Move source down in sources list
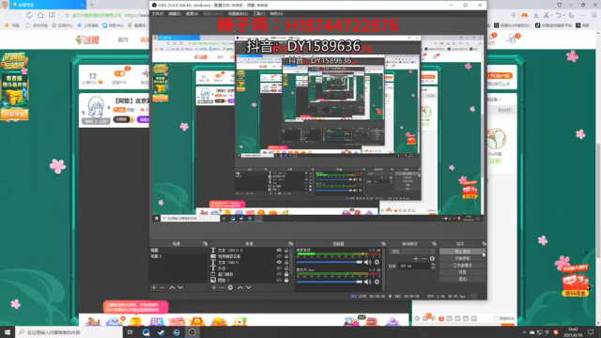 (248, 287)
